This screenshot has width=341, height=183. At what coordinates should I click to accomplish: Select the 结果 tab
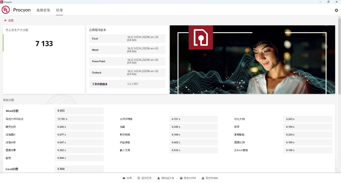tap(59, 10)
